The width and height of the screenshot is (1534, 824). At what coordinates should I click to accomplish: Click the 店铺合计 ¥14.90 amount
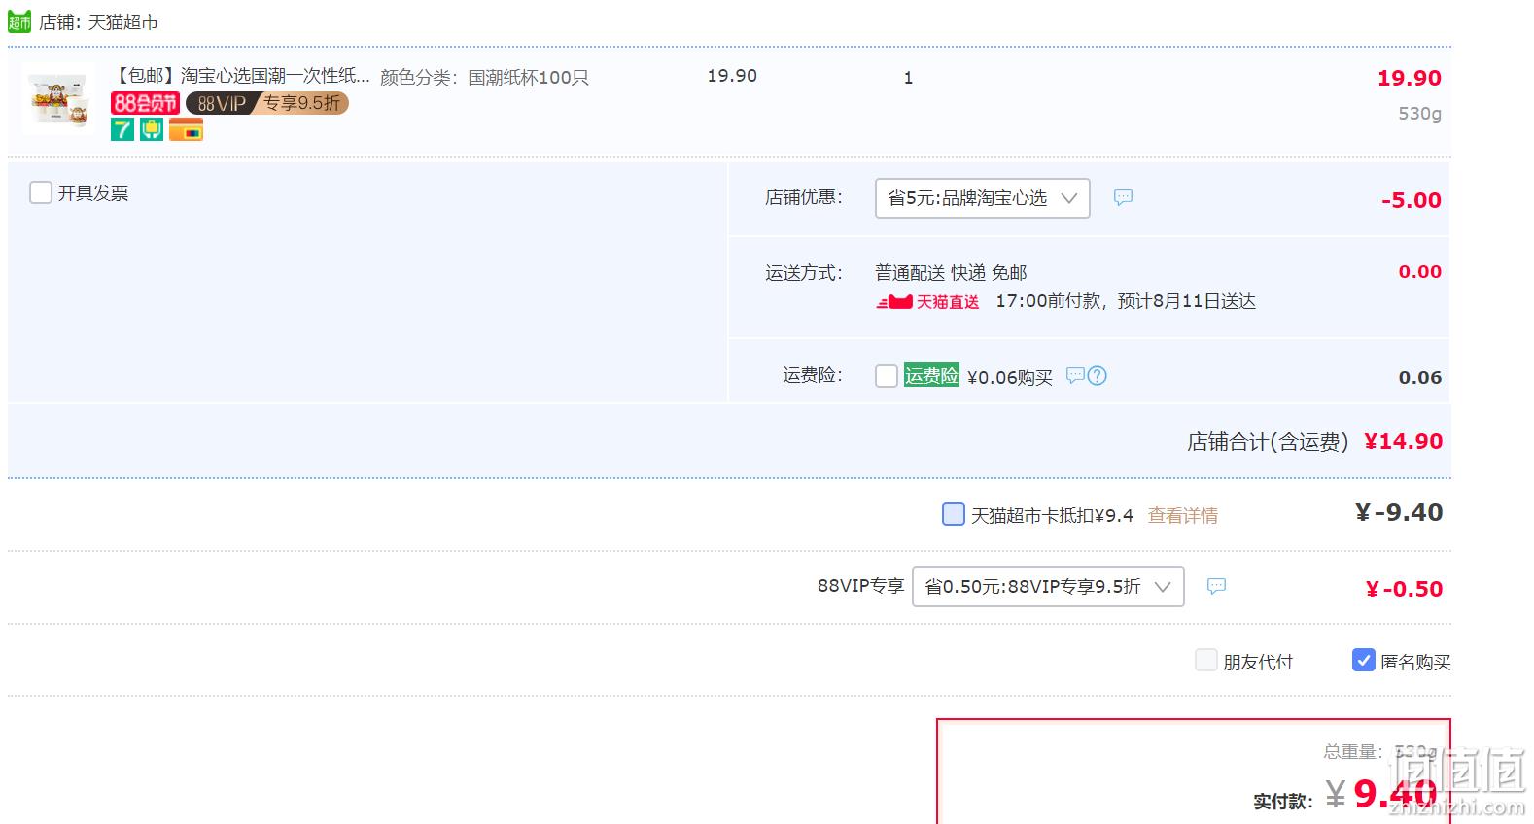tap(1403, 441)
